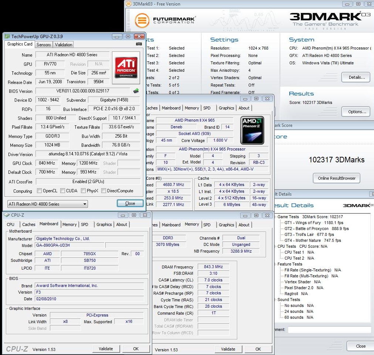Click the CPU-Z title bar app icon
The height and width of the screenshot is (355, 374).
tap(7, 215)
